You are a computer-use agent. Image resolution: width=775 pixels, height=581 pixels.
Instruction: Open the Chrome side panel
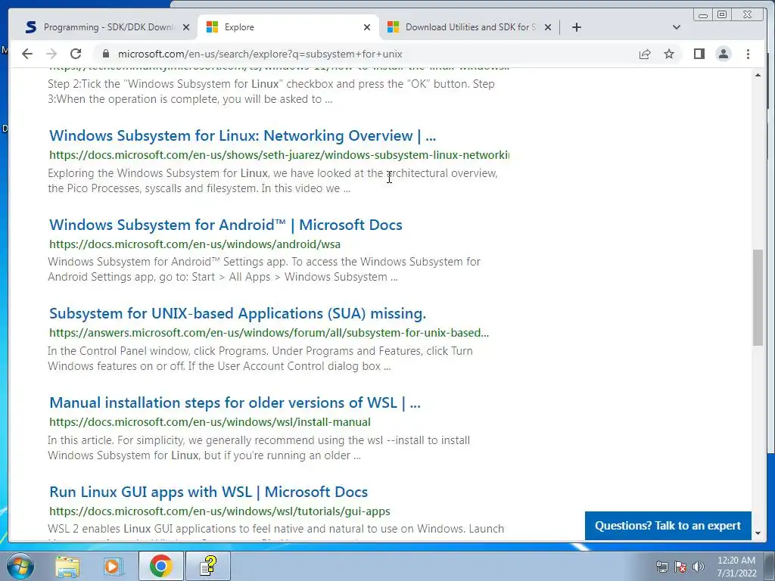[x=699, y=54]
